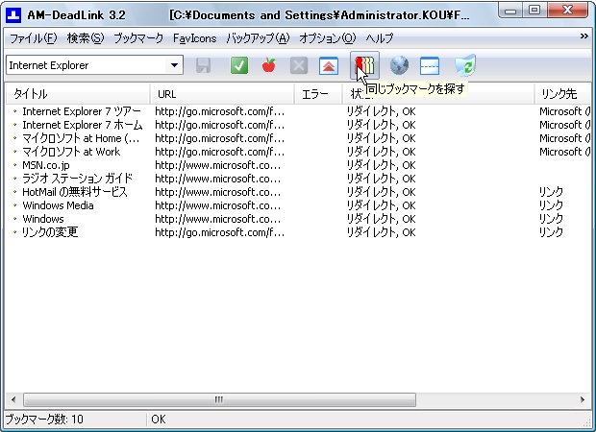Select the Internet Explorer 7 ホーム bookmark
Image resolution: width=596 pixels, height=432 pixels.
82,125
